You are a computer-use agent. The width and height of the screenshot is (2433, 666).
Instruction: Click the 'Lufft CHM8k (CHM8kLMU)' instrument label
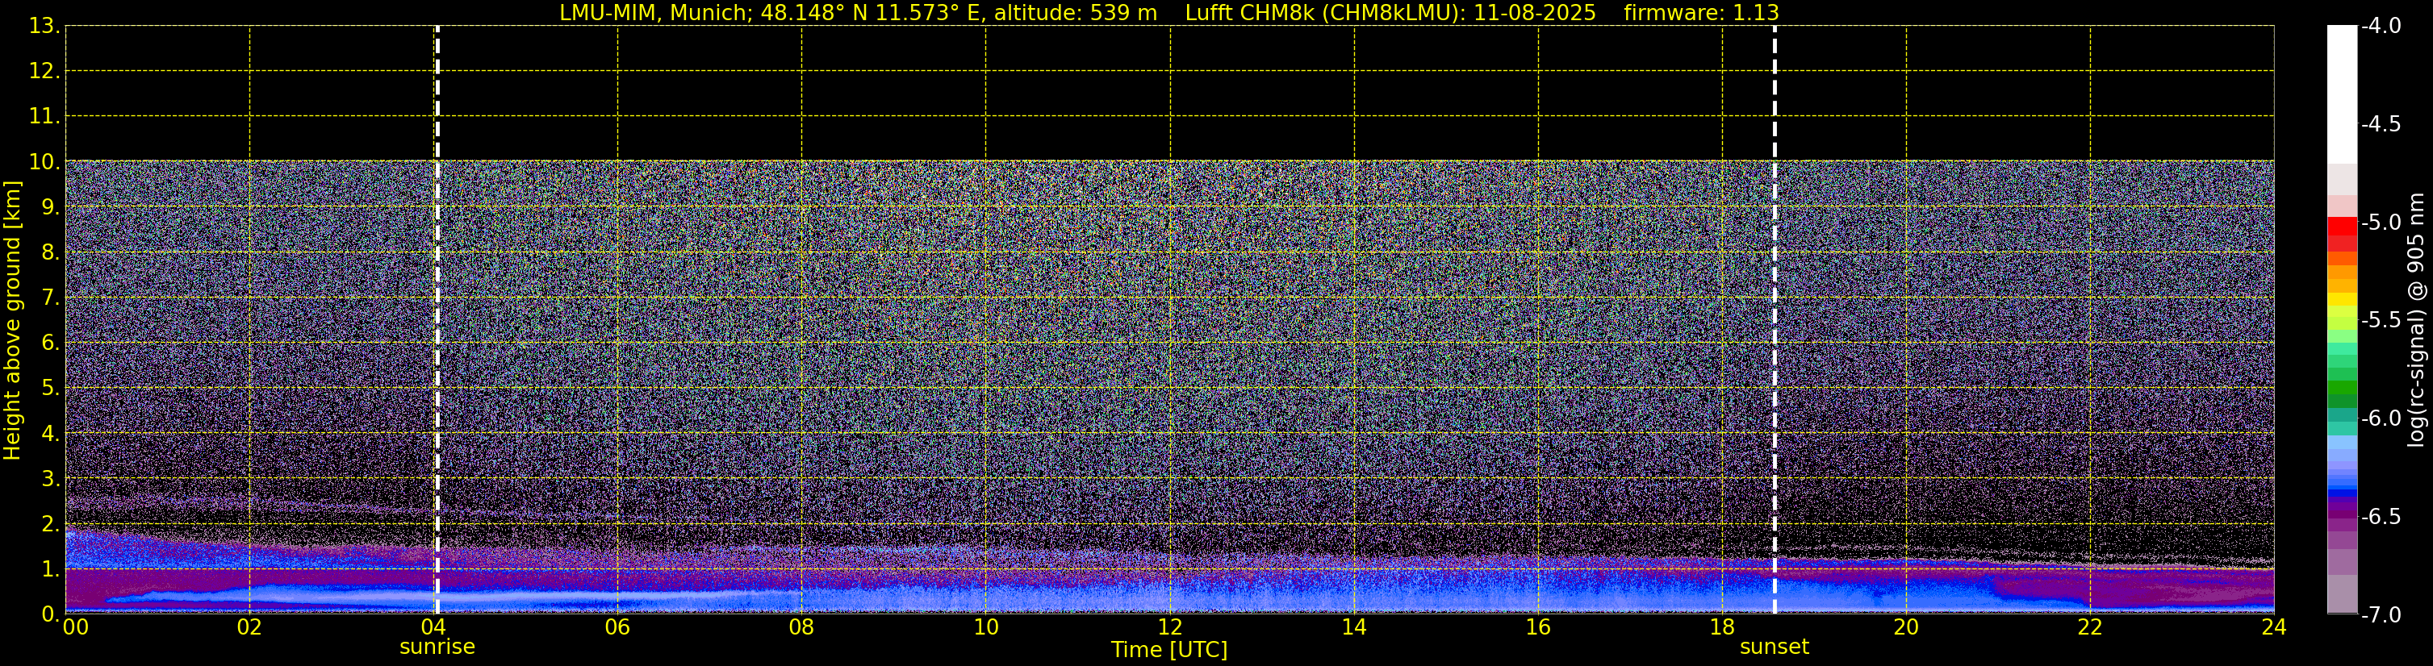click(1325, 12)
